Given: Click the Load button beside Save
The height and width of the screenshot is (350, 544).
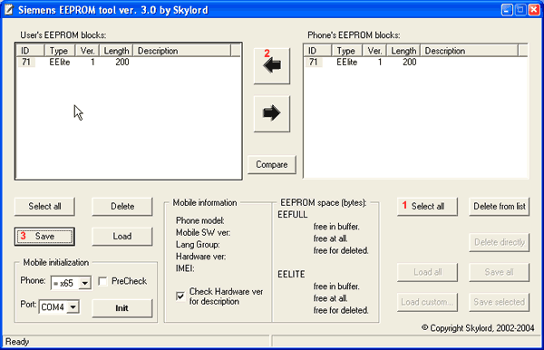Looking at the screenshot, I should pos(122,237).
